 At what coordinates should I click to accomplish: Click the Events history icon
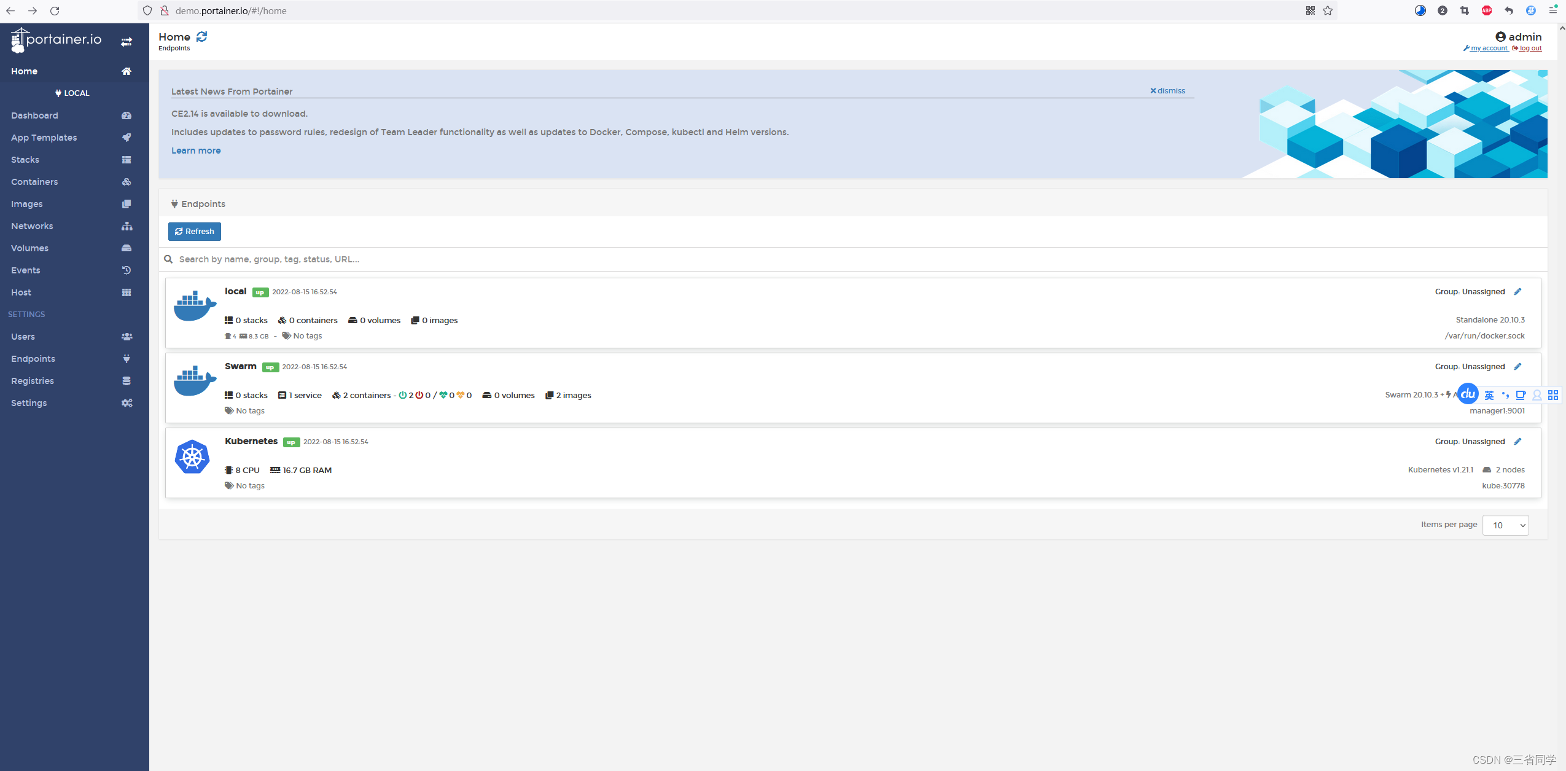pos(127,270)
